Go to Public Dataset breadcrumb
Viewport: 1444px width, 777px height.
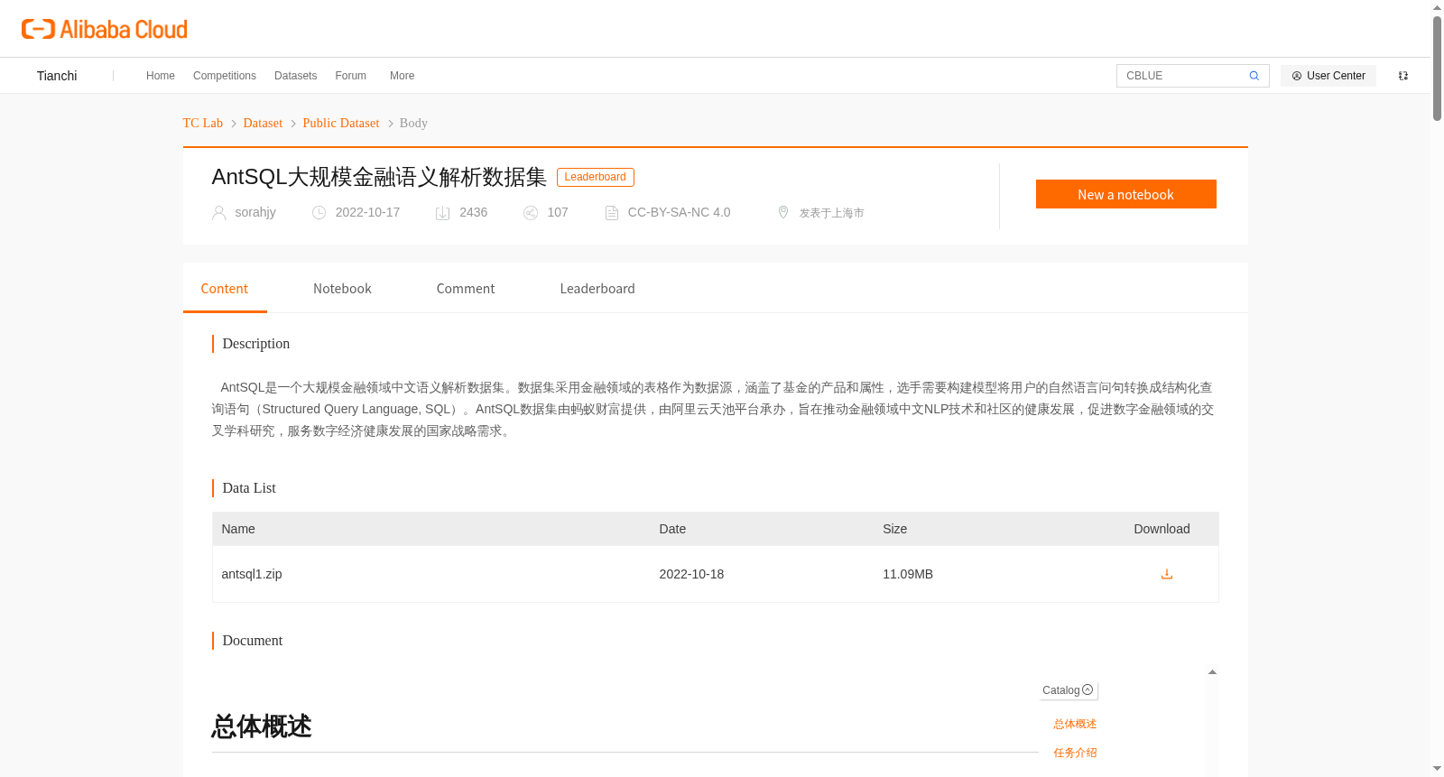341,123
